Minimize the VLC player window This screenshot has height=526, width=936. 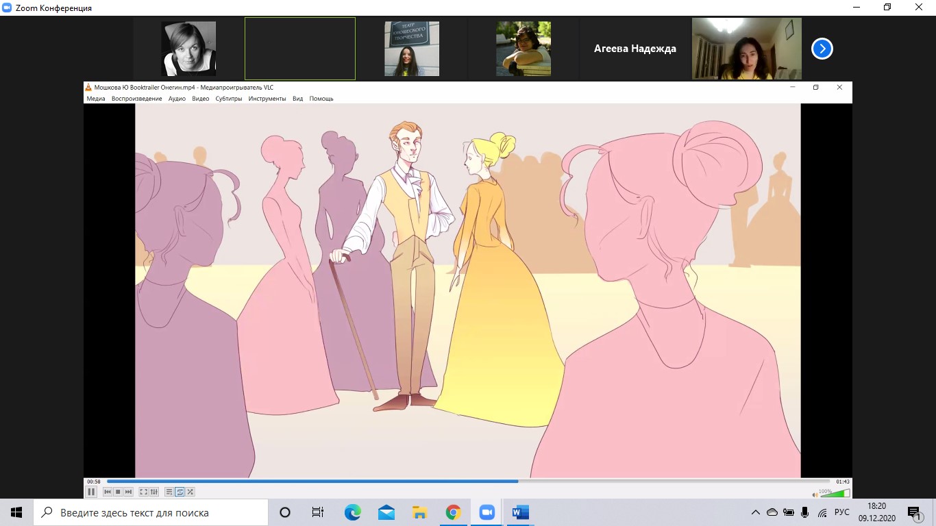coord(793,87)
